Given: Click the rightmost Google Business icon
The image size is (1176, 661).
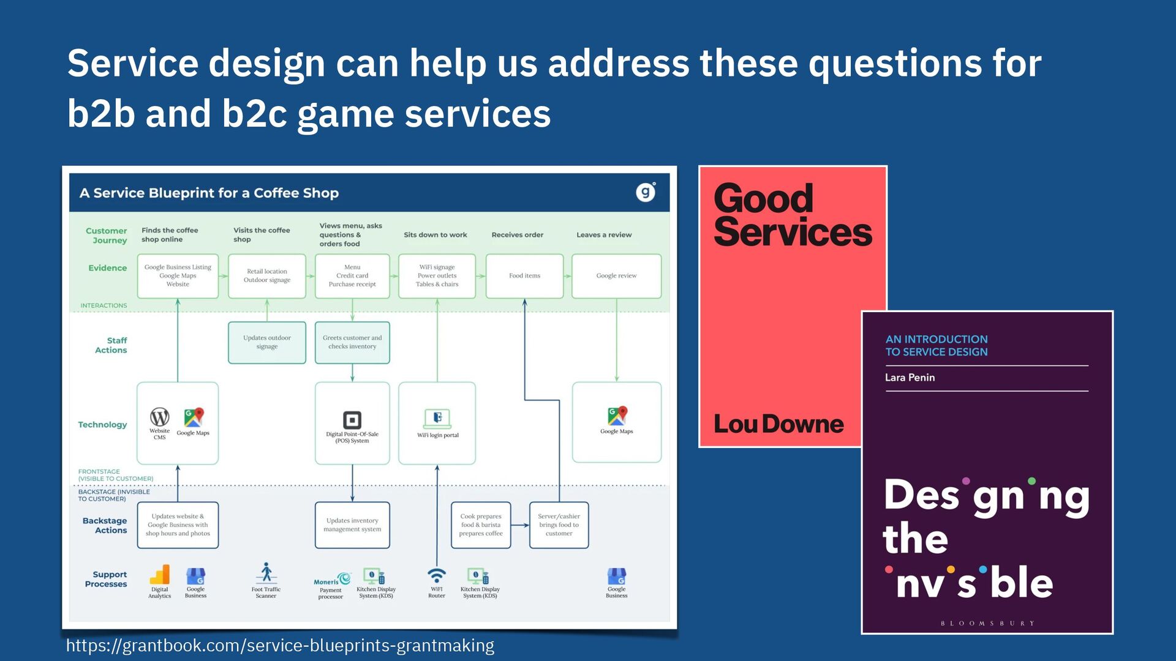Looking at the screenshot, I should coord(617,576).
